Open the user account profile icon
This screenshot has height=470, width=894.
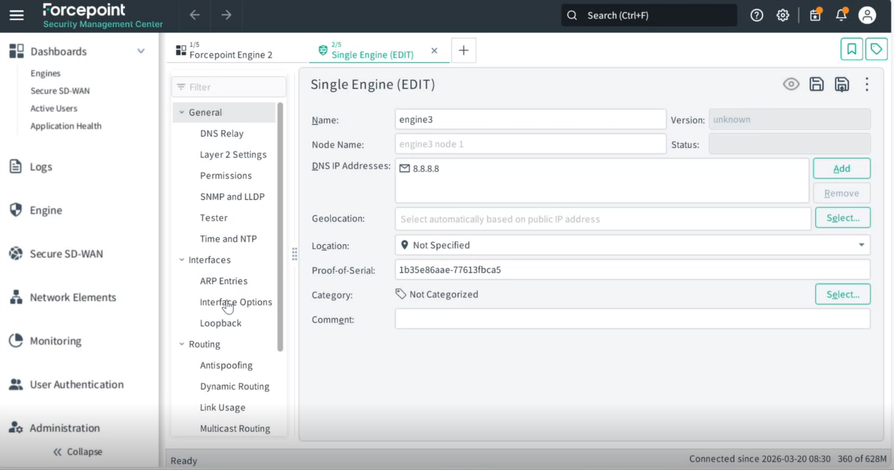coord(867,15)
